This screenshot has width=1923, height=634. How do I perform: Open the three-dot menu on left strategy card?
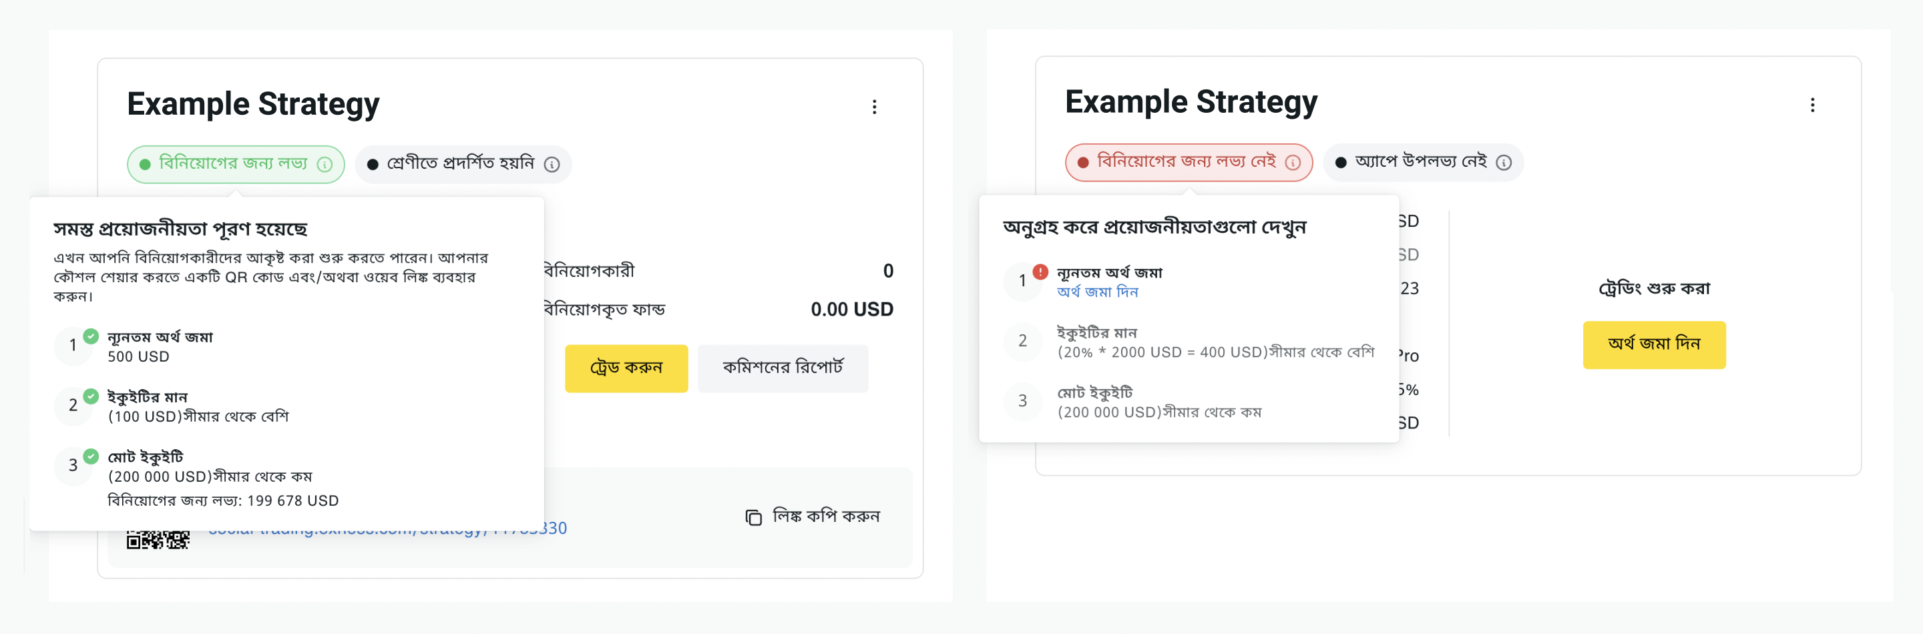[x=874, y=107]
